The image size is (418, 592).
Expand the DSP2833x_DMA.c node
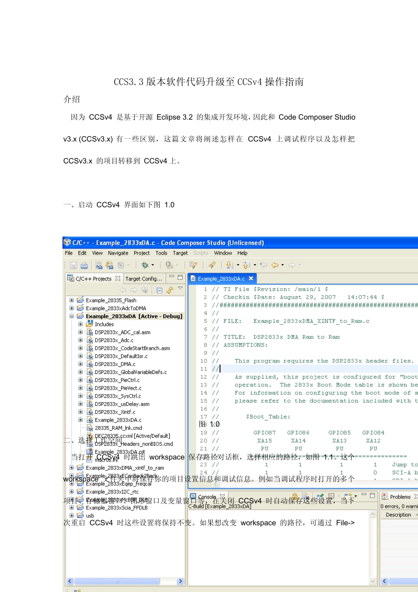pos(81,364)
